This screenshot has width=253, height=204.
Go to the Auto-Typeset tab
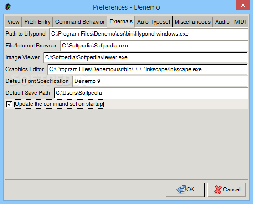tap(154, 22)
